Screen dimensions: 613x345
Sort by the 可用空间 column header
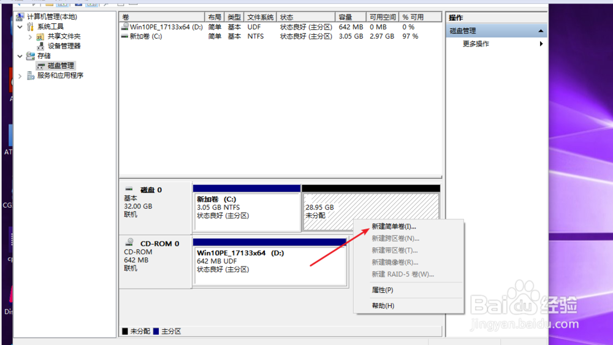coord(383,17)
